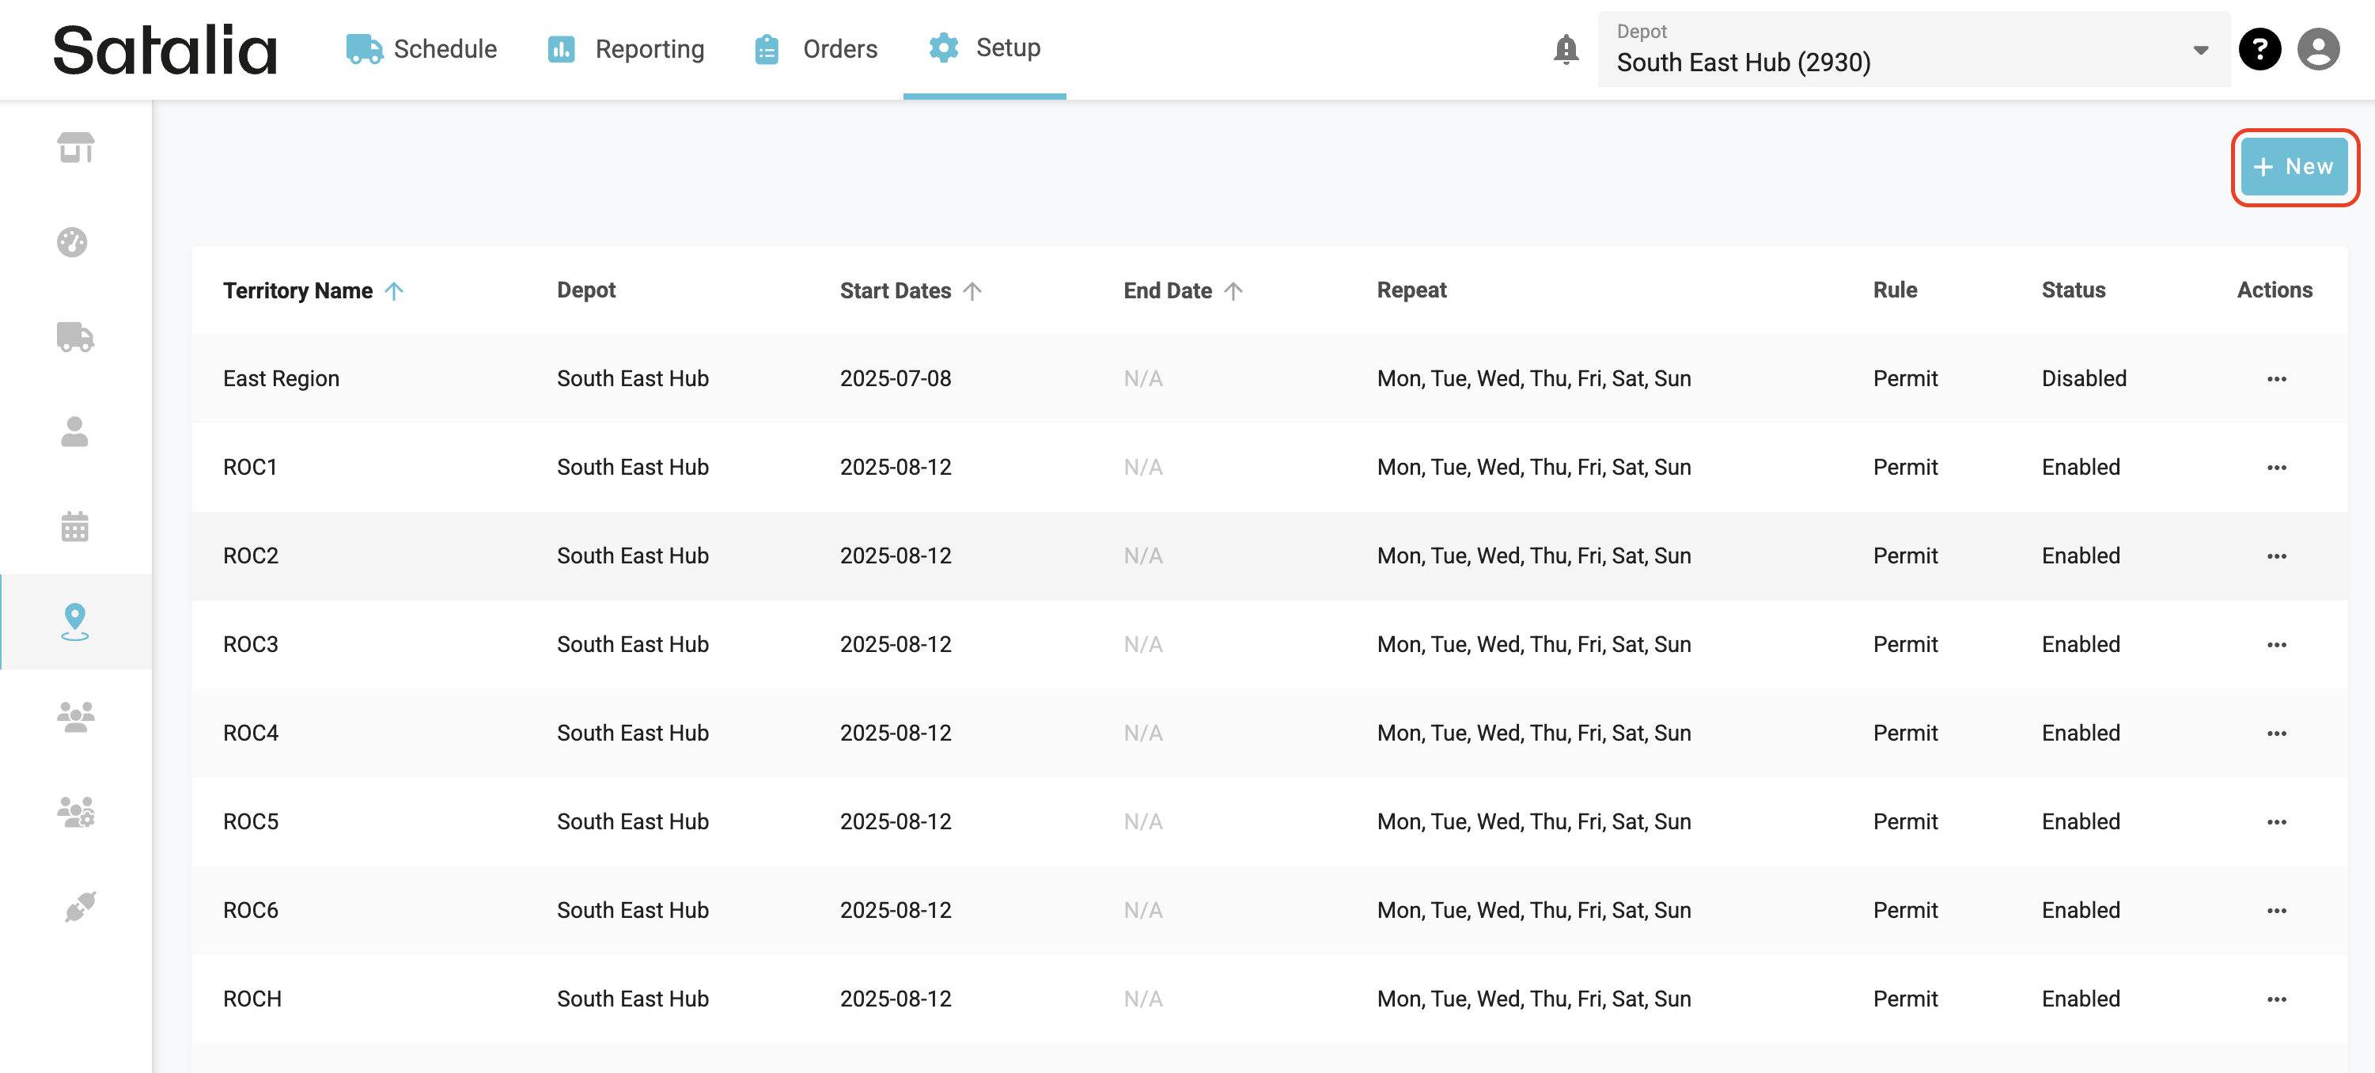
Task: Click the Repeat column header
Action: click(x=1411, y=290)
